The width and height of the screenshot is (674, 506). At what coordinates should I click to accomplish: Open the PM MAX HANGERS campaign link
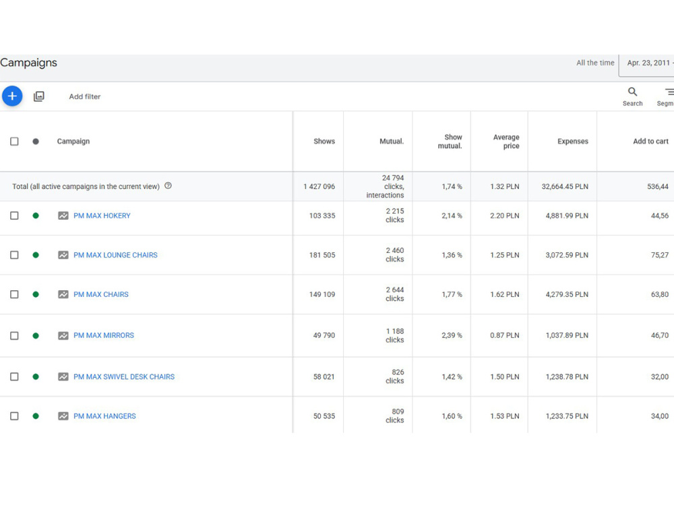[x=104, y=416]
